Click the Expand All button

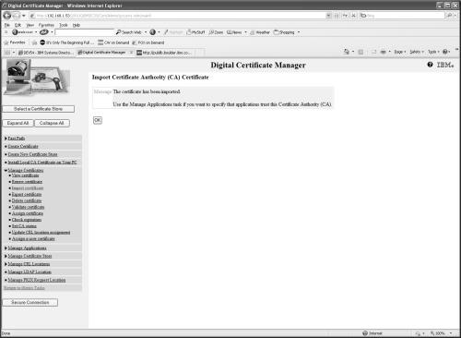click(18, 123)
